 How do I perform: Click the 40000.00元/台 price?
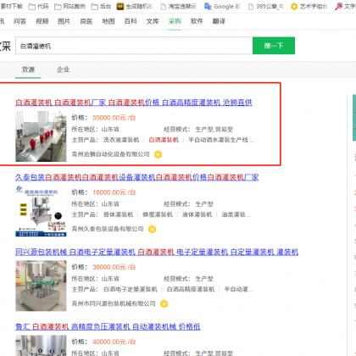click(x=114, y=342)
